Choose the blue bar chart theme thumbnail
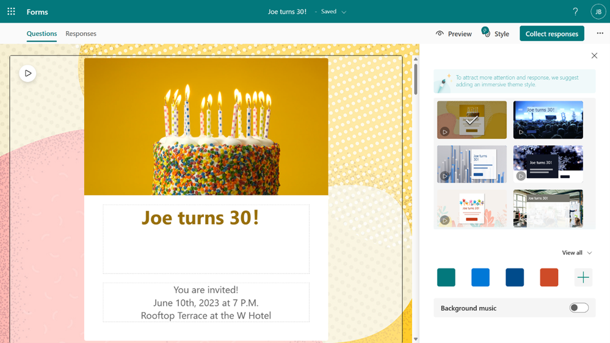This screenshot has width=610, height=343. point(472,164)
